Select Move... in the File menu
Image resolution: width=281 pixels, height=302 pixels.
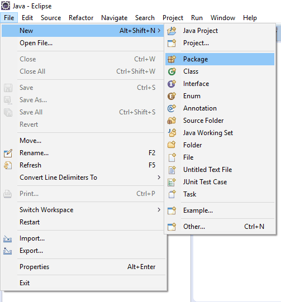83,141
